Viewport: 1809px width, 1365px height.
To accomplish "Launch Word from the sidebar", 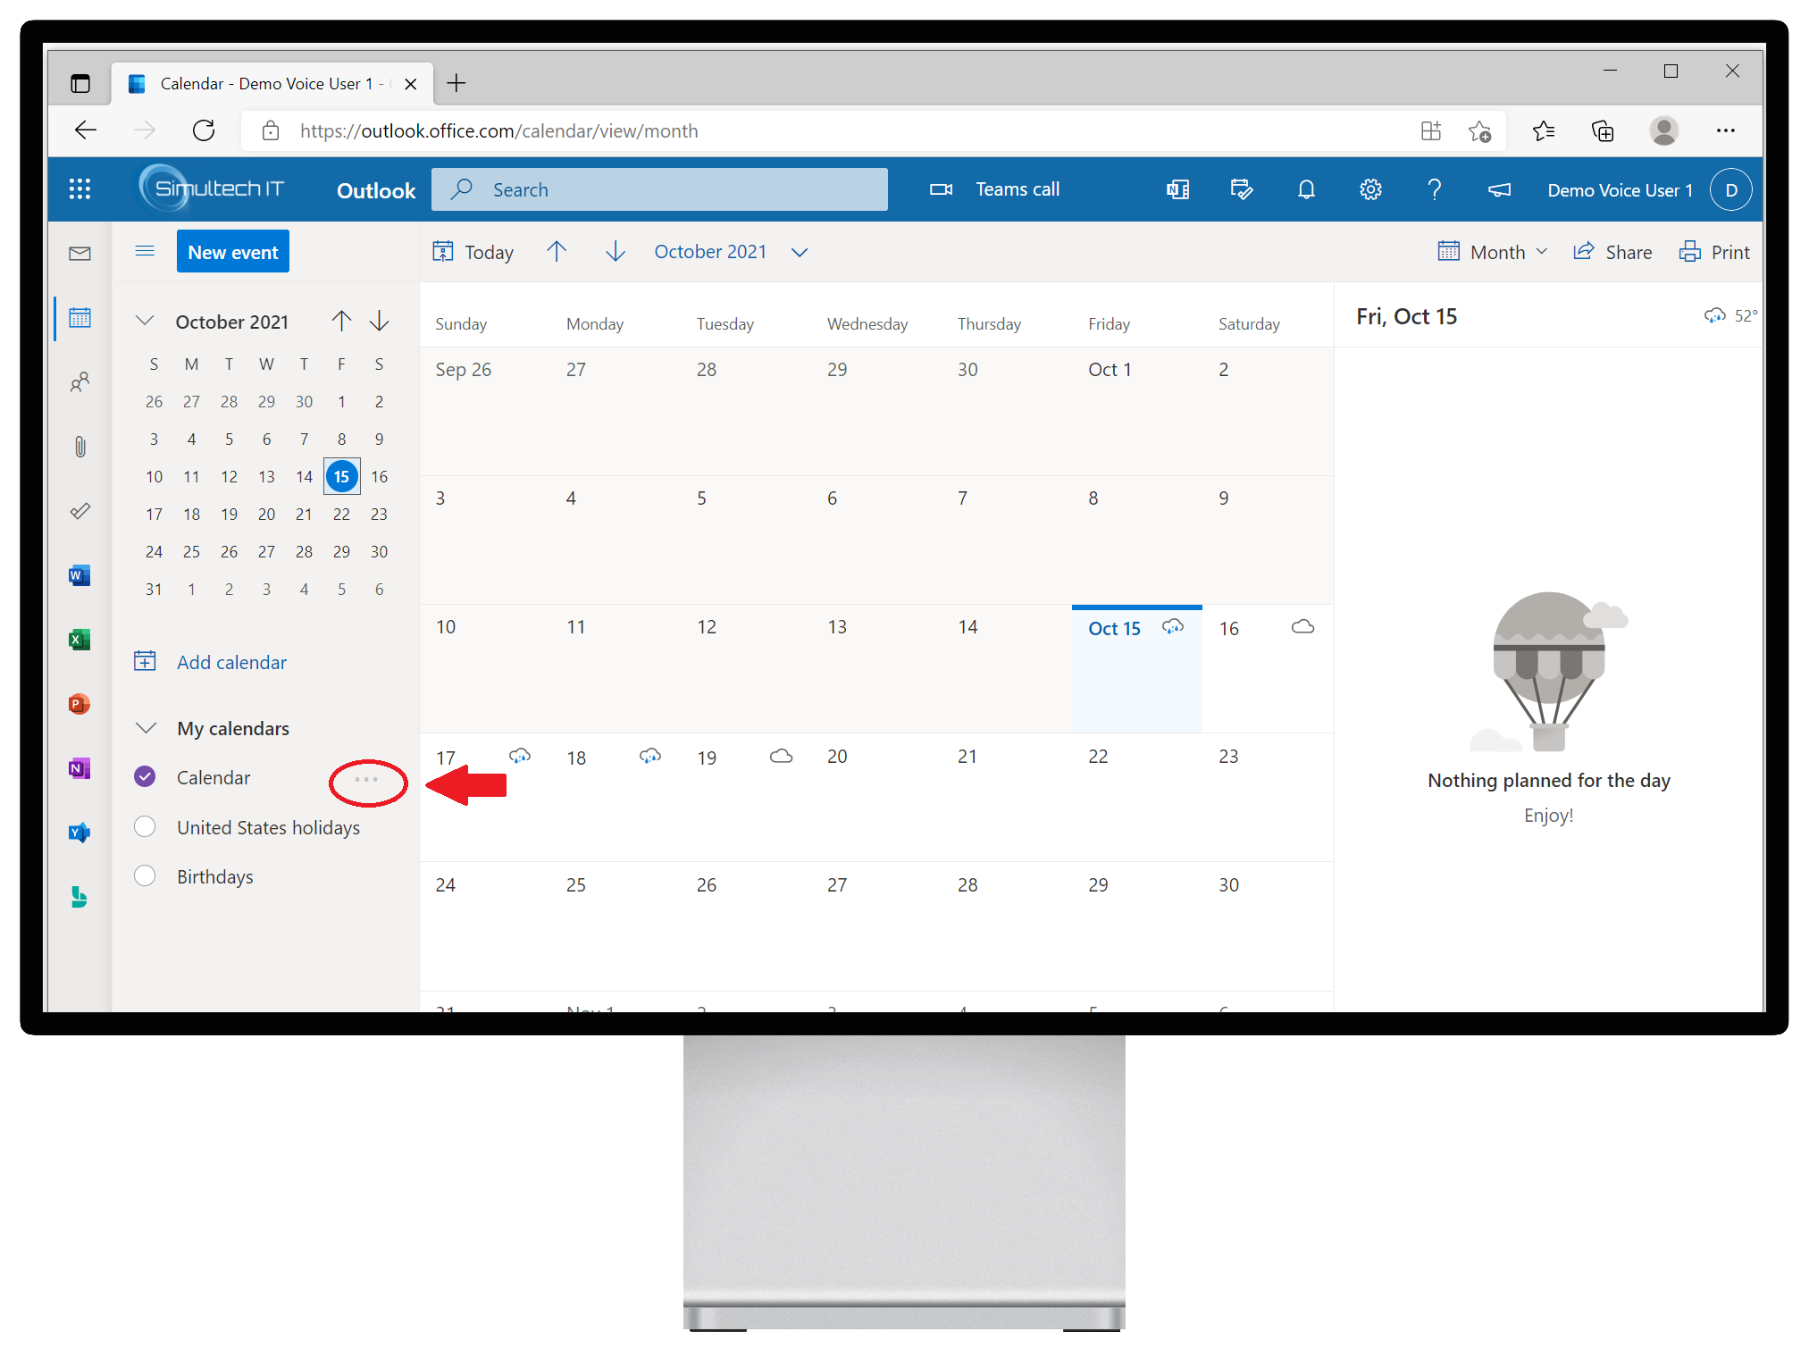I will 80,575.
